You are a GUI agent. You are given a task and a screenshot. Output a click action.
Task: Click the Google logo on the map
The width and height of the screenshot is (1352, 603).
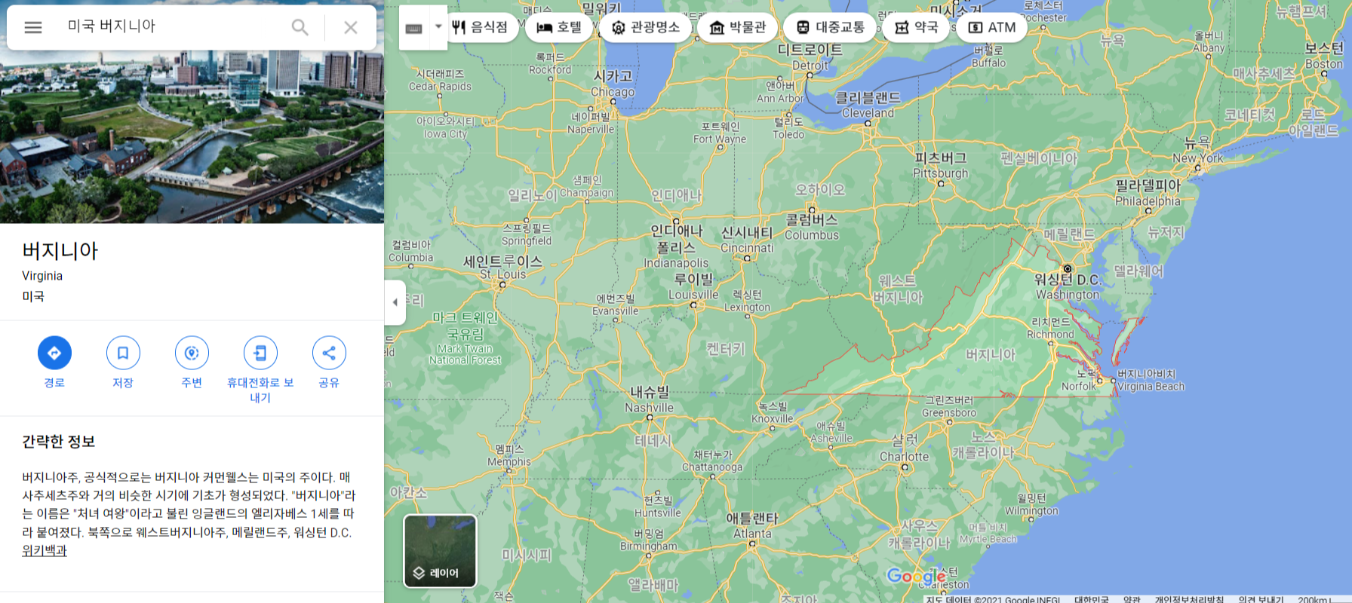(915, 577)
